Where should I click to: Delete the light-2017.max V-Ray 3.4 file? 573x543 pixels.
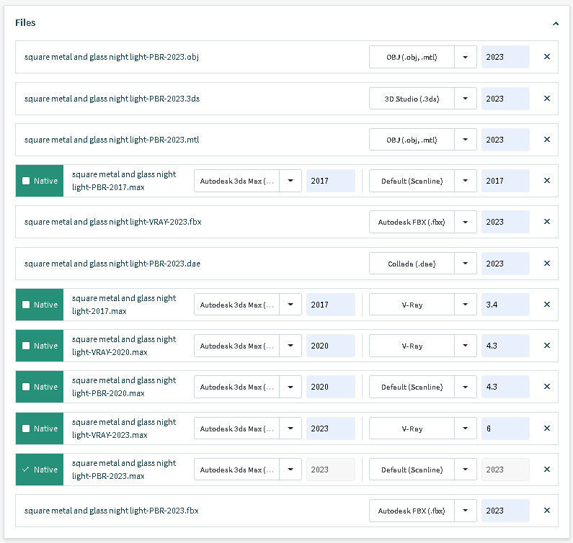tap(546, 305)
